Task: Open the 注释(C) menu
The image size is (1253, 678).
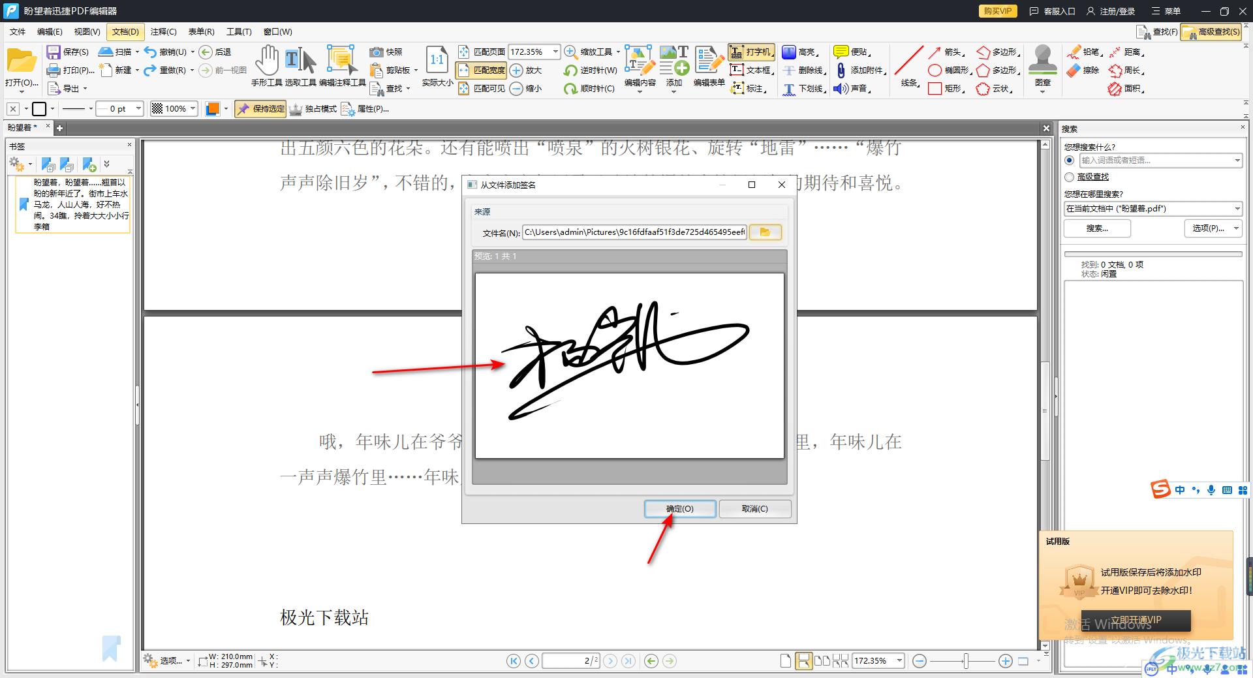Action: [x=163, y=31]
